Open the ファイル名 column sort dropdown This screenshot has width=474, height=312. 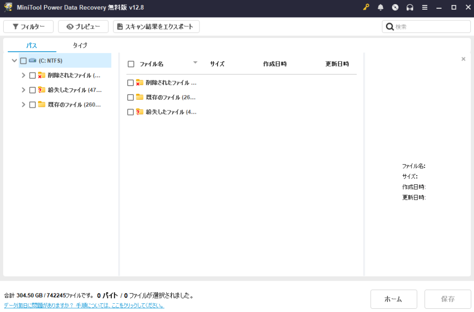tap(195, 62)
